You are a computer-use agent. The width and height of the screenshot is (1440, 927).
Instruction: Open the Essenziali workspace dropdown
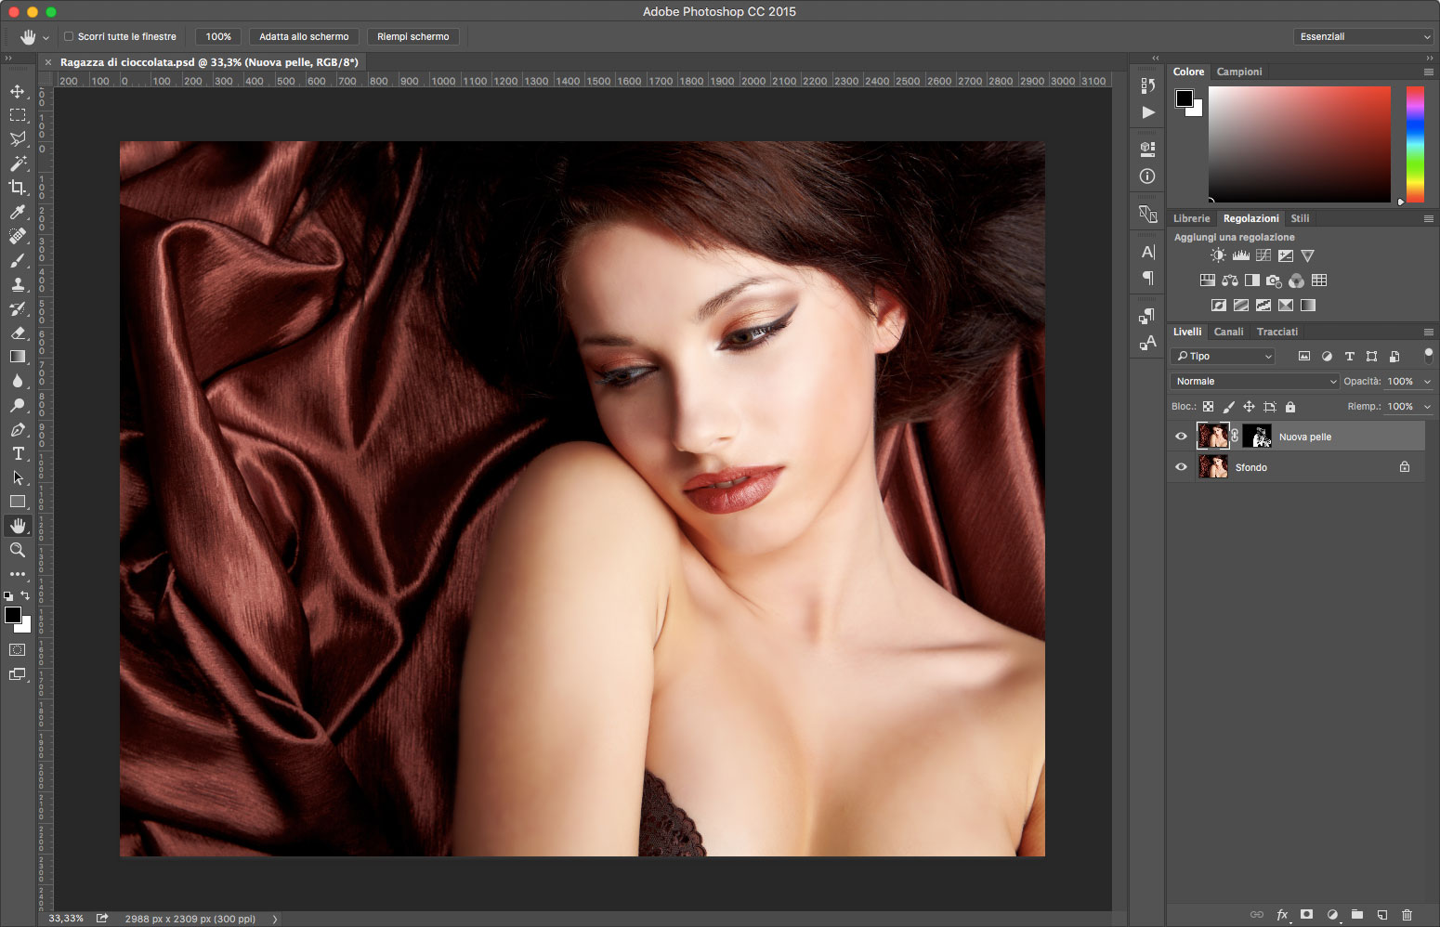coord(1363,36)
